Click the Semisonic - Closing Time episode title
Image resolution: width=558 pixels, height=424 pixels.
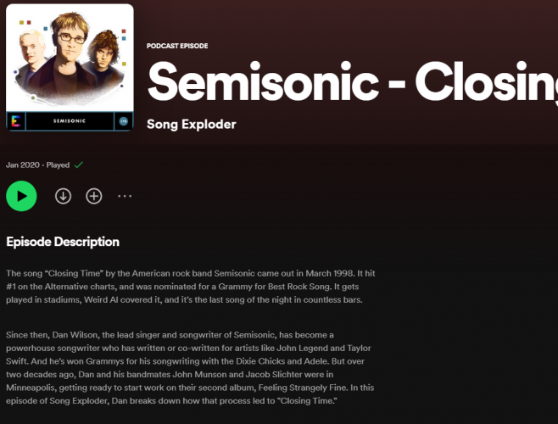pos(352,82)
